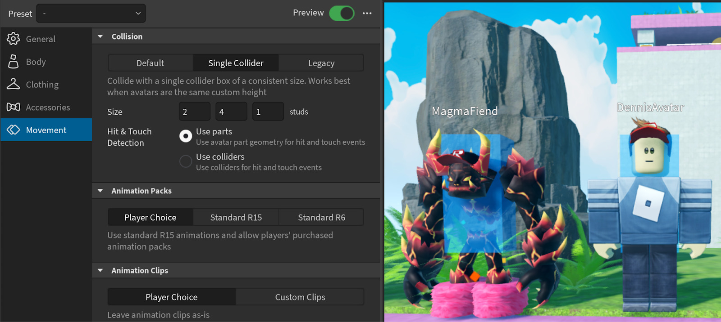The image size is (721, 322).
Task: Click the Body figure icon
Action: pos(13,62)
